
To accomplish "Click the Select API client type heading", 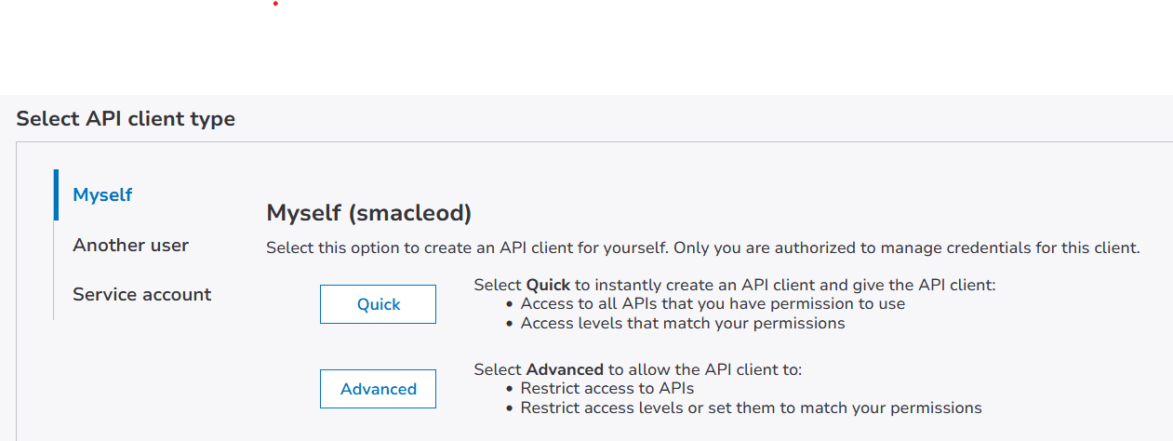I will [x=126, y=119].
